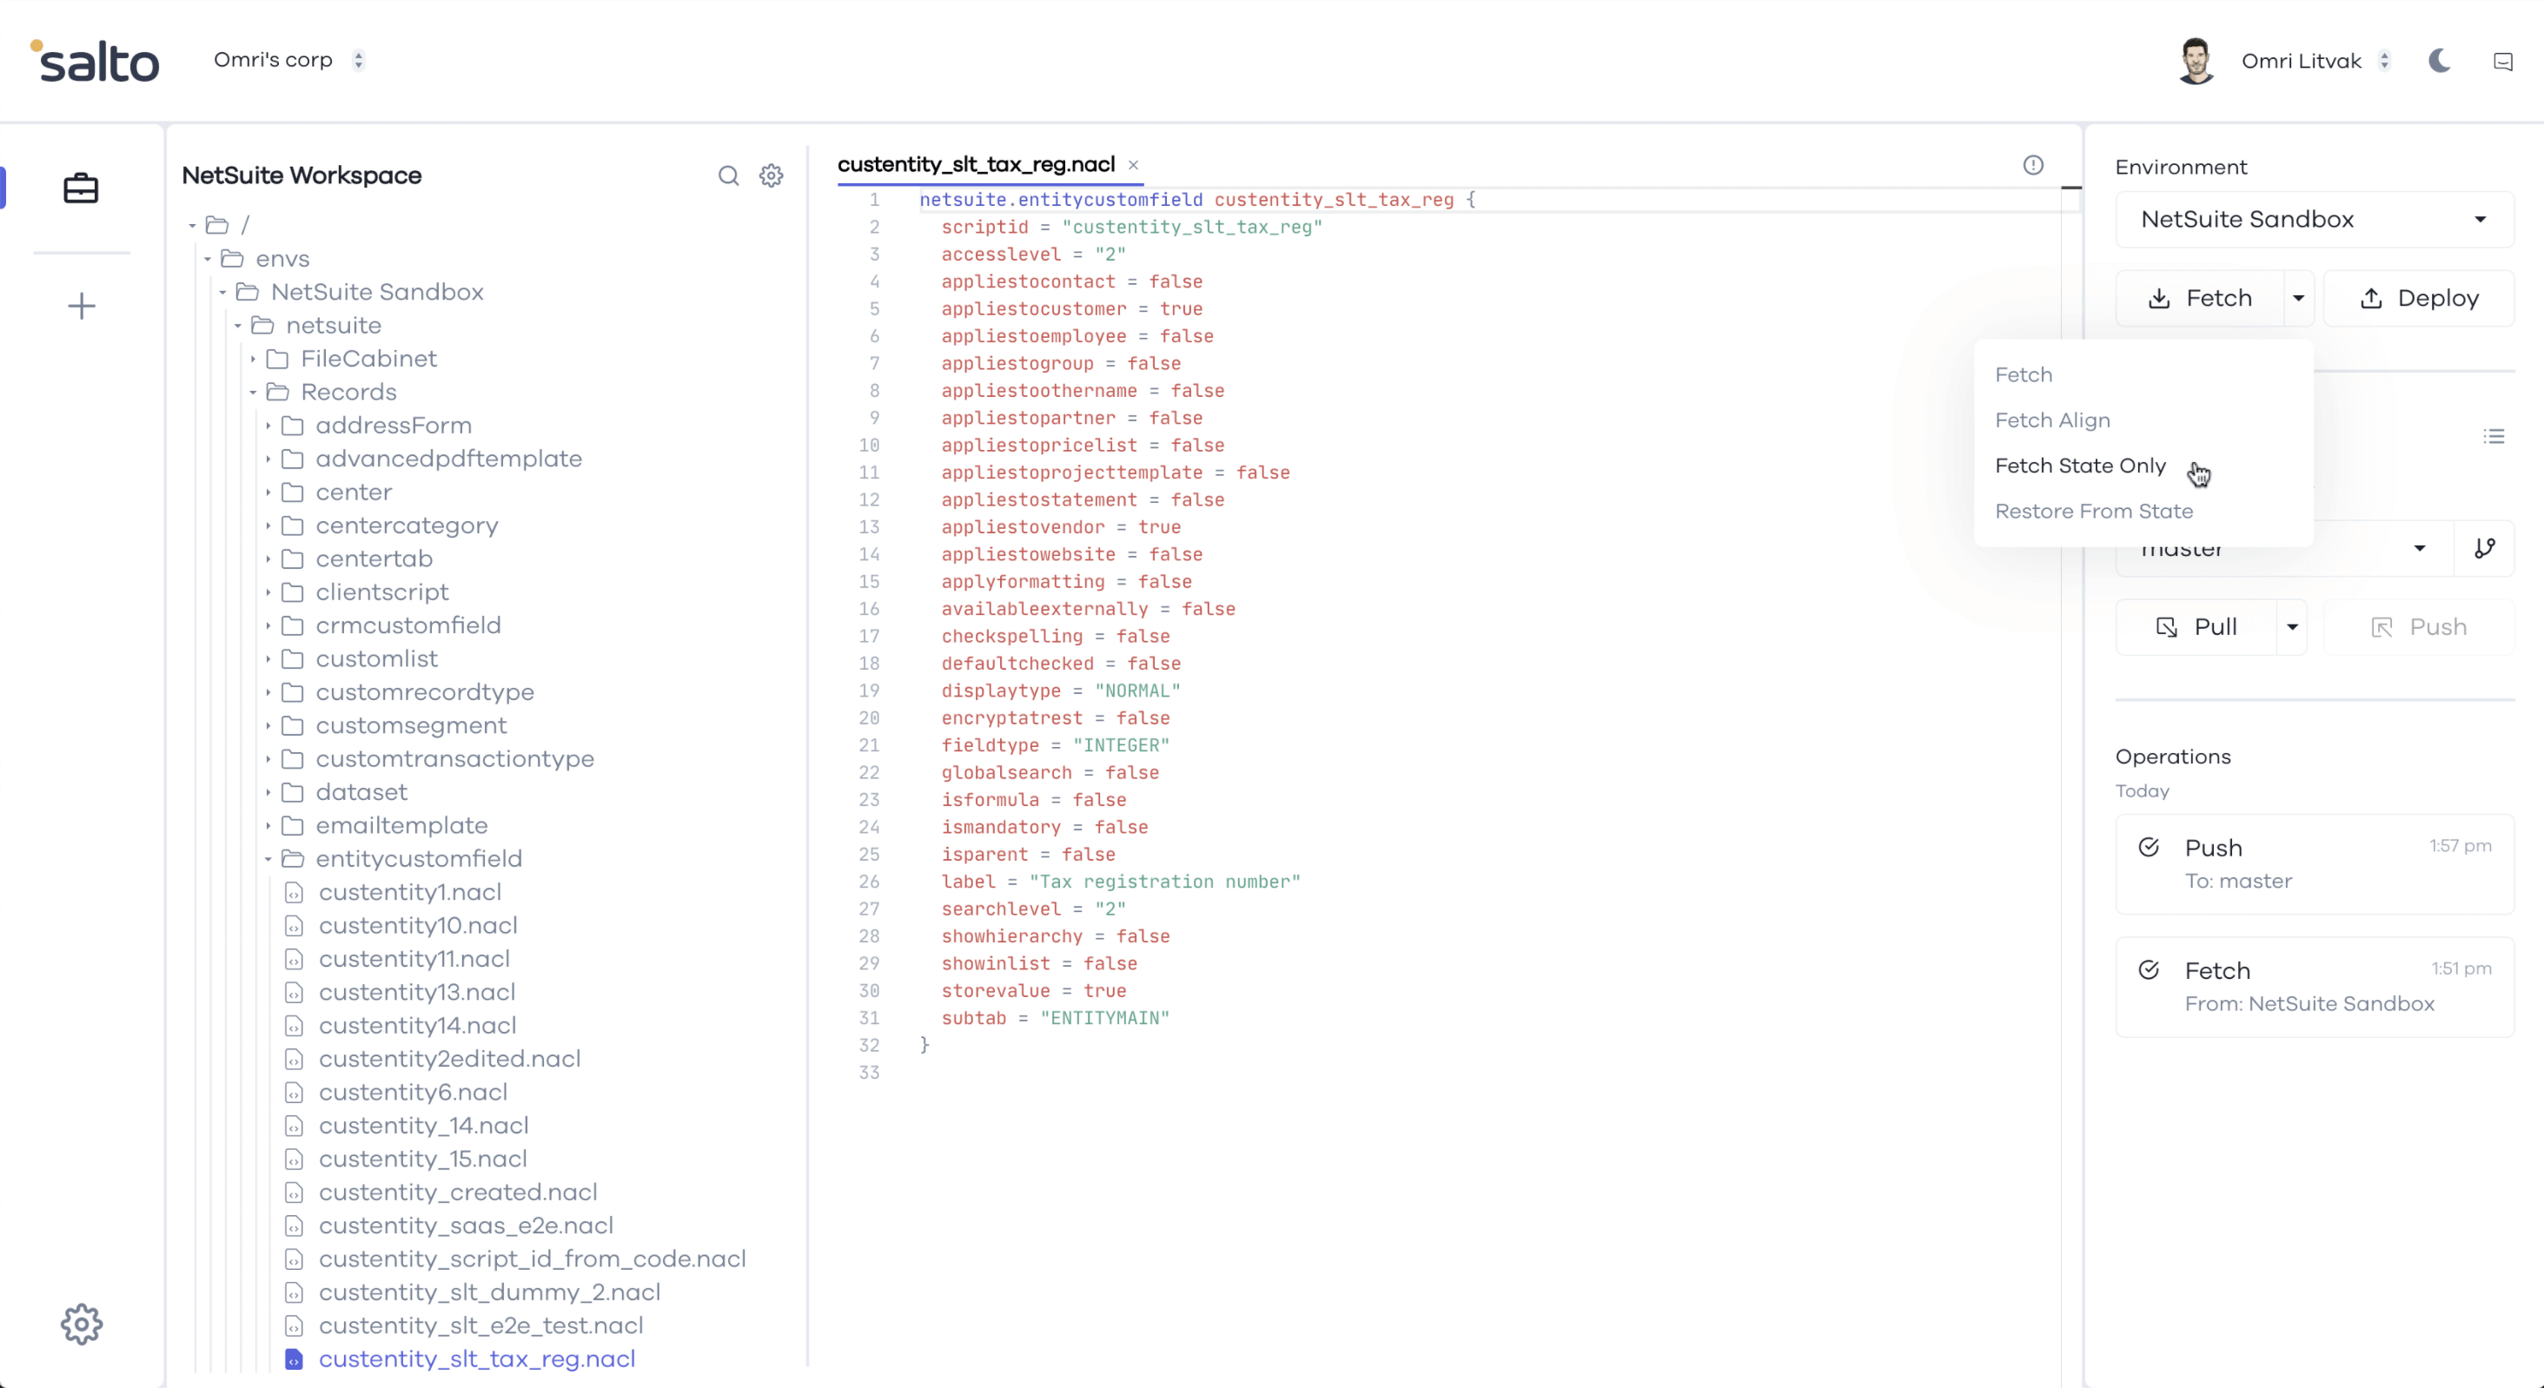Open the chat feedback icon top right
This screenshot has width=2544, height=1388.
[x=2502, y=63]
